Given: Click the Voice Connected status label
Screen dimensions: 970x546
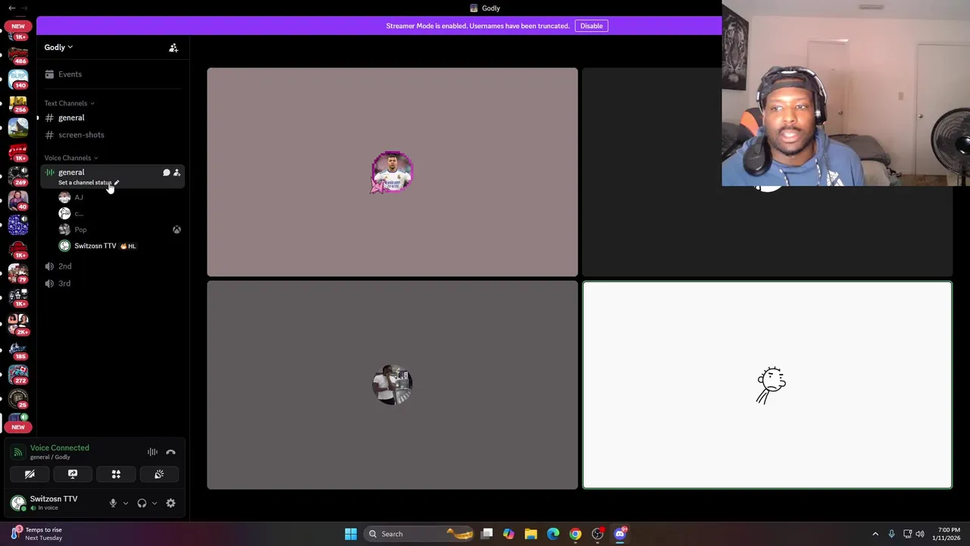Looking at the screenshot, I should (x=59, y=448).
